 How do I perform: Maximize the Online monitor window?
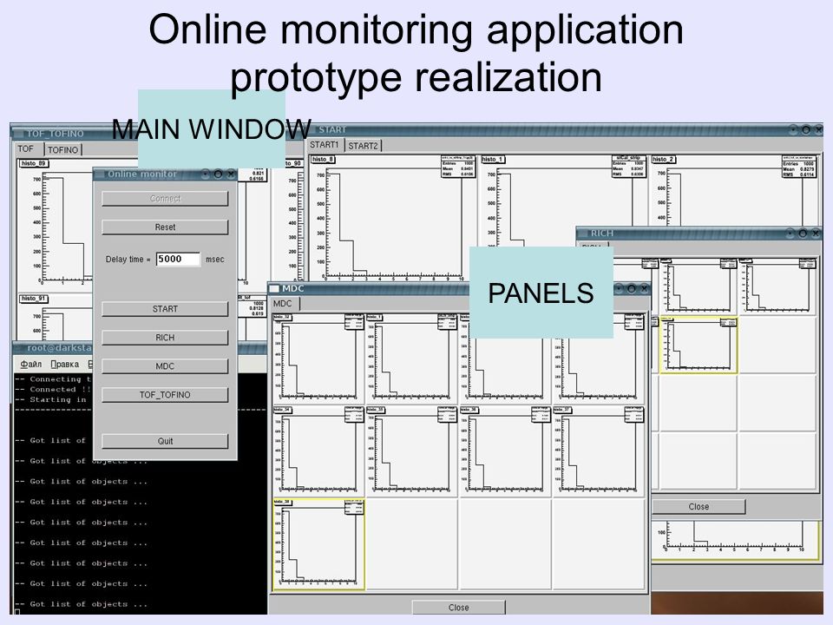tap(218, 174)
